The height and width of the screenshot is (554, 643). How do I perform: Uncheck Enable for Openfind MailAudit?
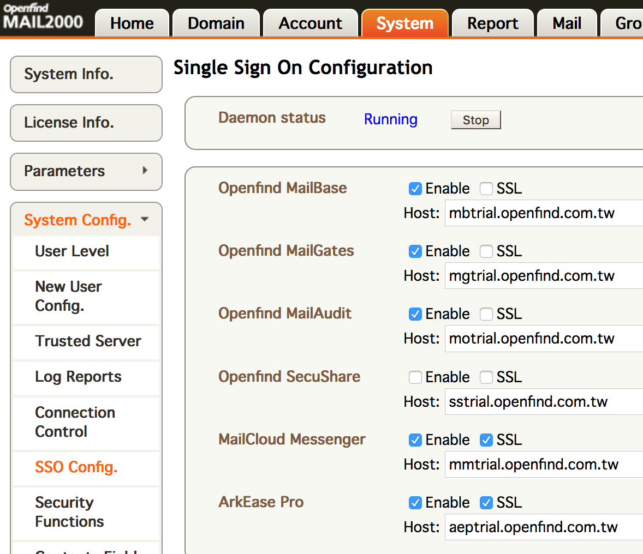(415, 314)
